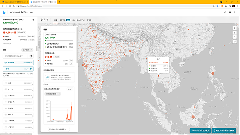This screenshot has height=135, width=240.
Task: Select the インド radio entry
Action: pyautogui.click(x=18, y=89)
